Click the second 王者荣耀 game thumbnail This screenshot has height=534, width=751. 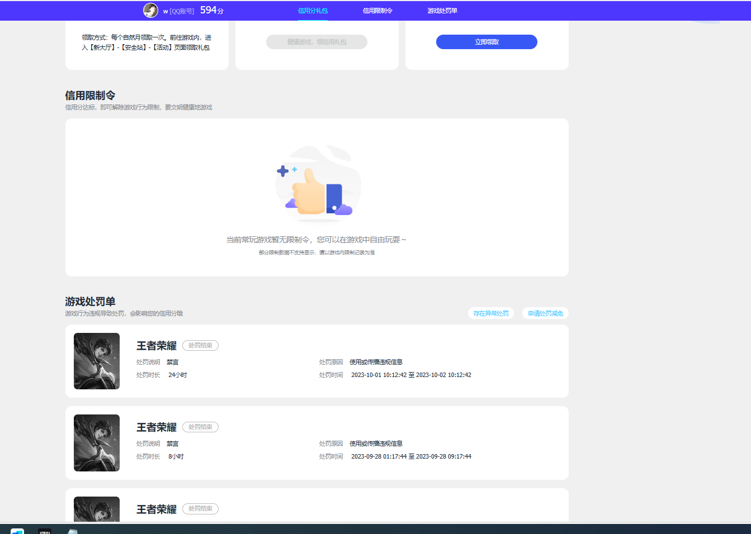[x=96, y=443]
